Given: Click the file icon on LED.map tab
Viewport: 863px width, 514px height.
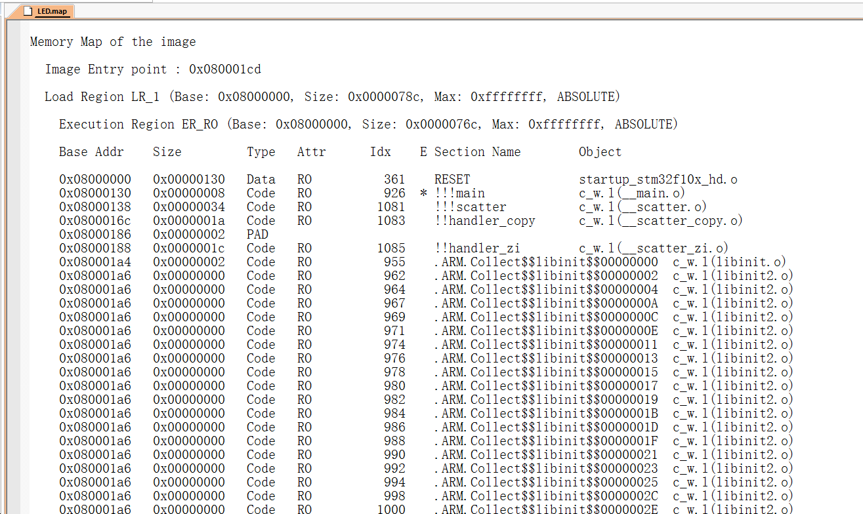Looking at the screenshot, I should [28, 11].
